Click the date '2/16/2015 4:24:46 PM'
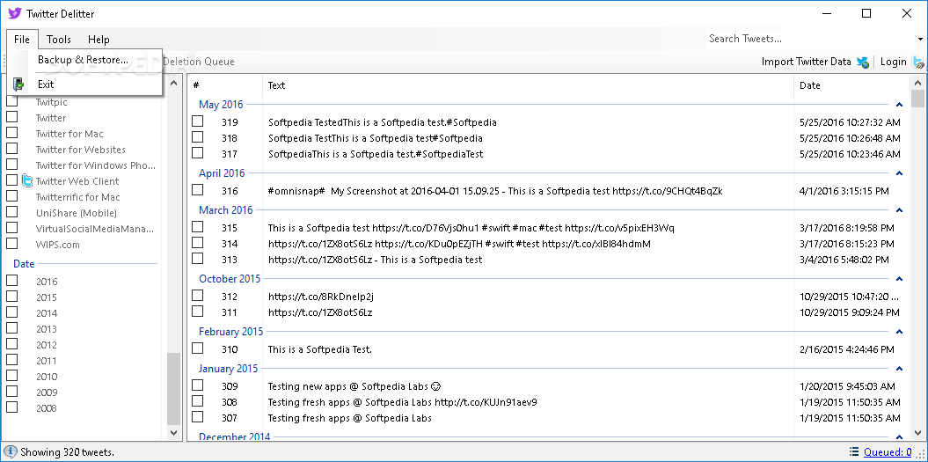 [x=846, y=349]
